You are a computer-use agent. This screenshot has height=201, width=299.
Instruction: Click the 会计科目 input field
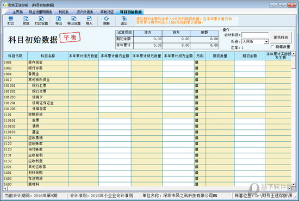(x=255, y=35)
